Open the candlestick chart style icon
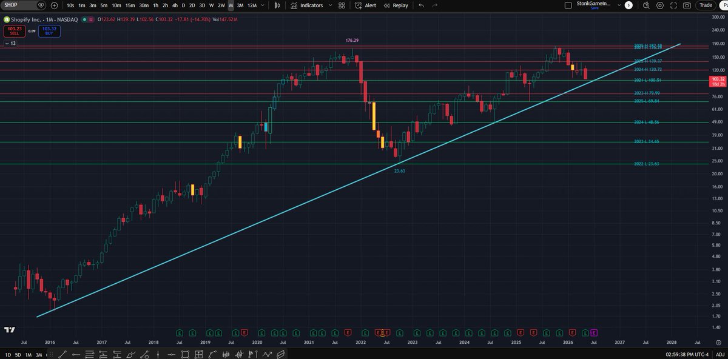This screenshot has width=728, height=359. click(277, 5)
